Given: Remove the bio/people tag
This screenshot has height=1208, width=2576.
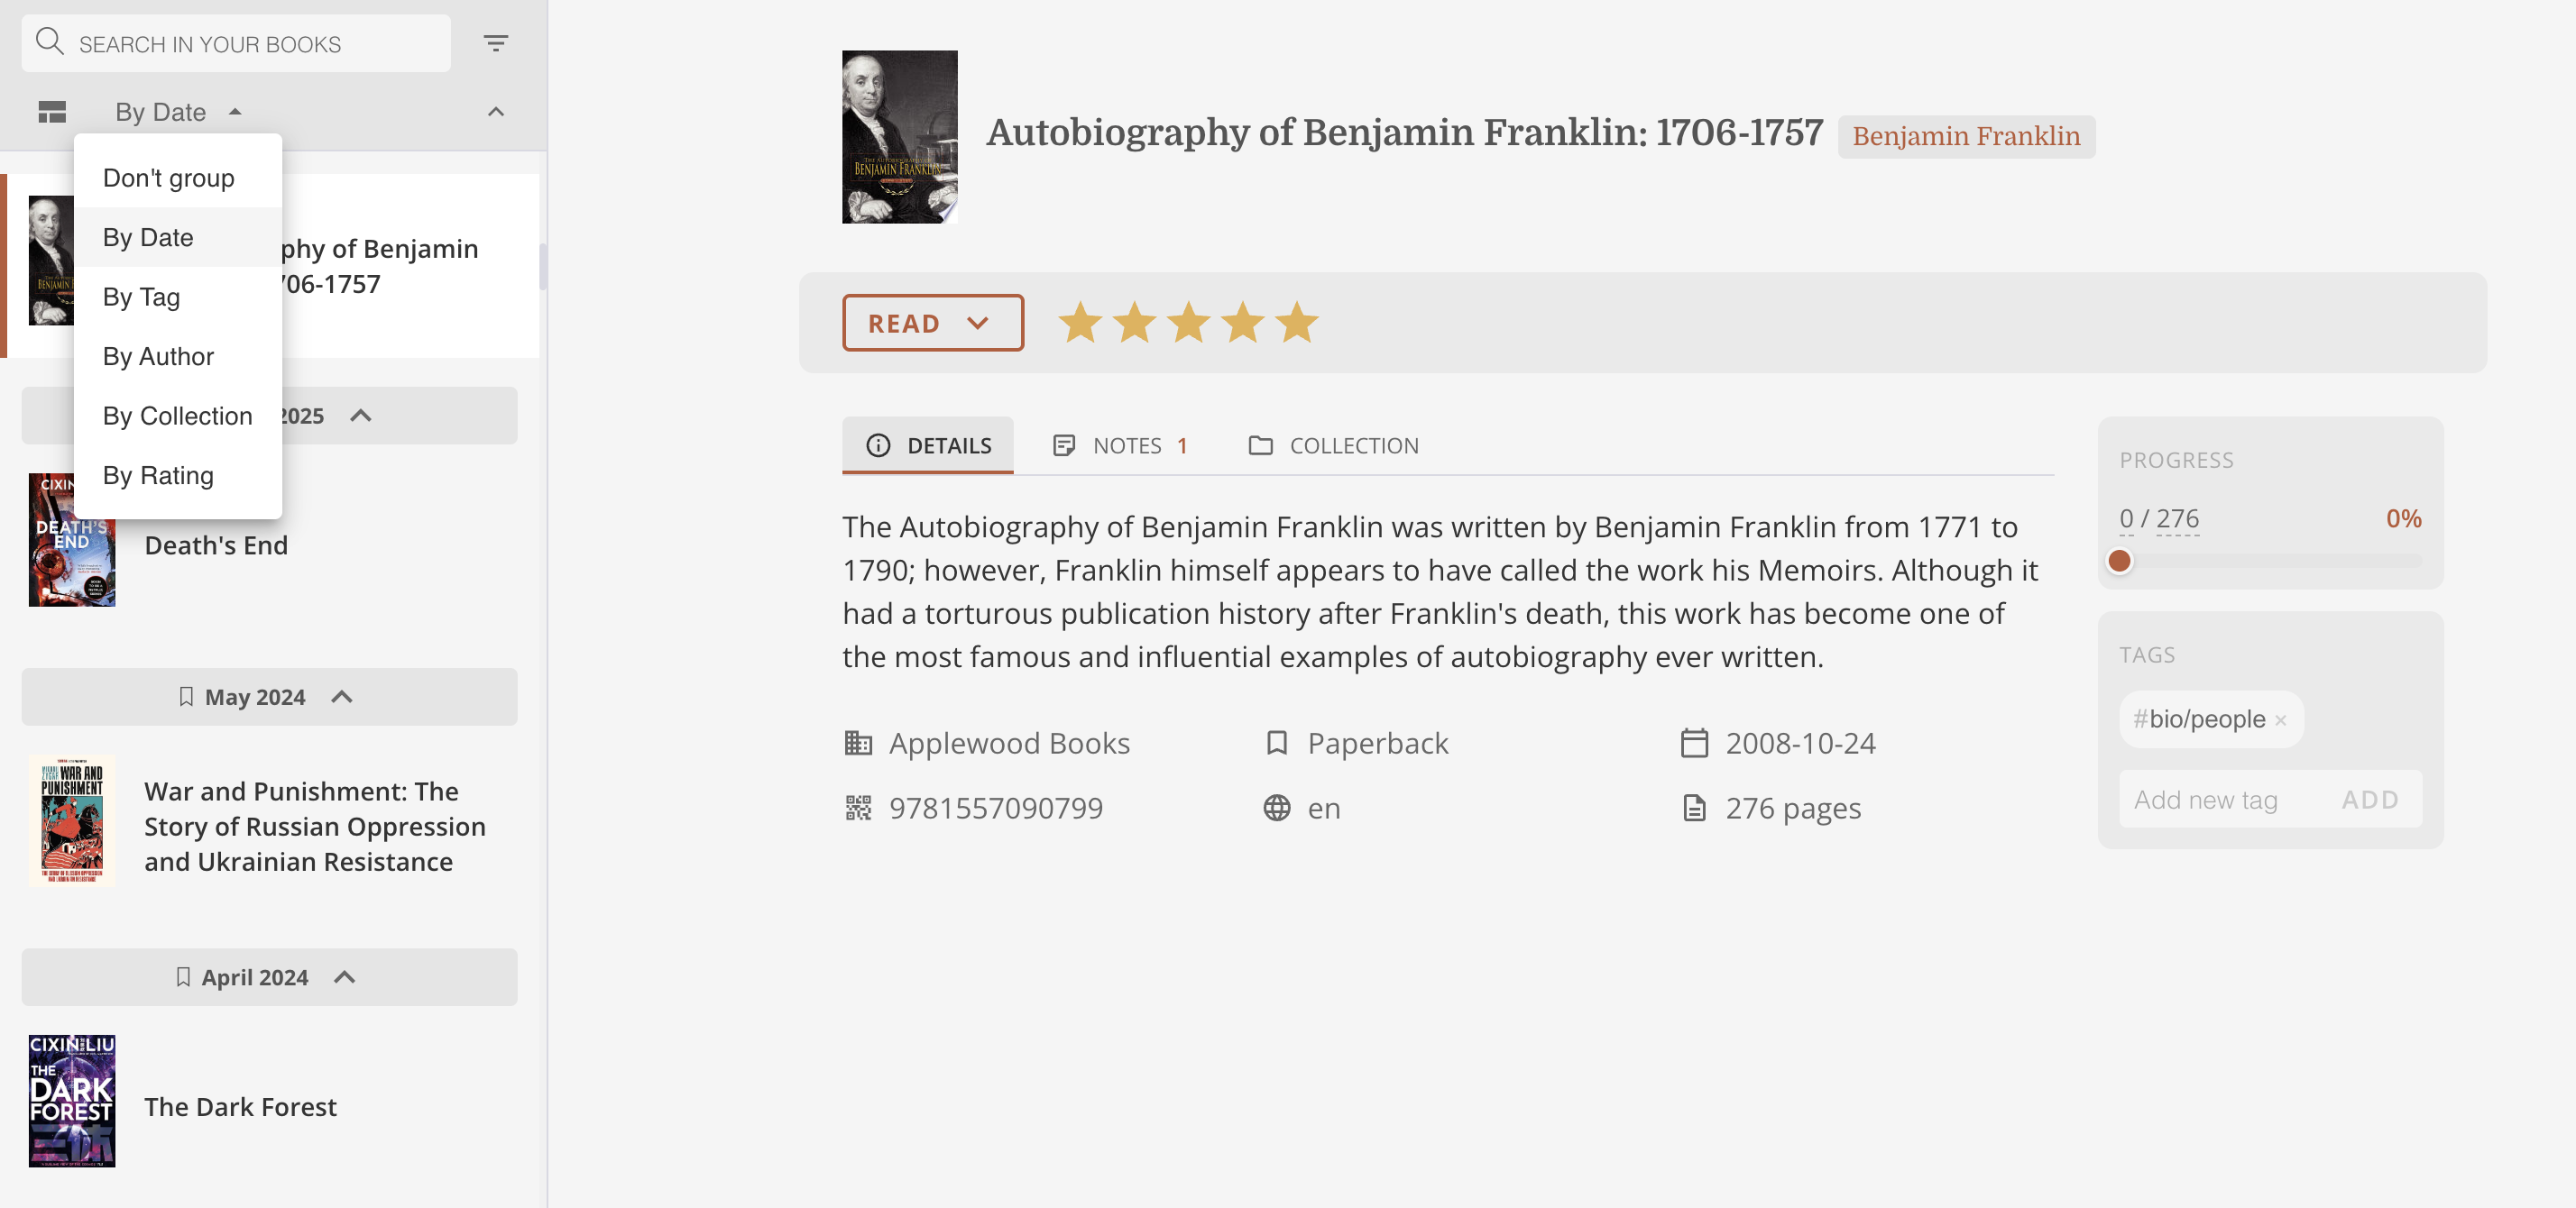Looking at the screenshot, I should 2281,718.
